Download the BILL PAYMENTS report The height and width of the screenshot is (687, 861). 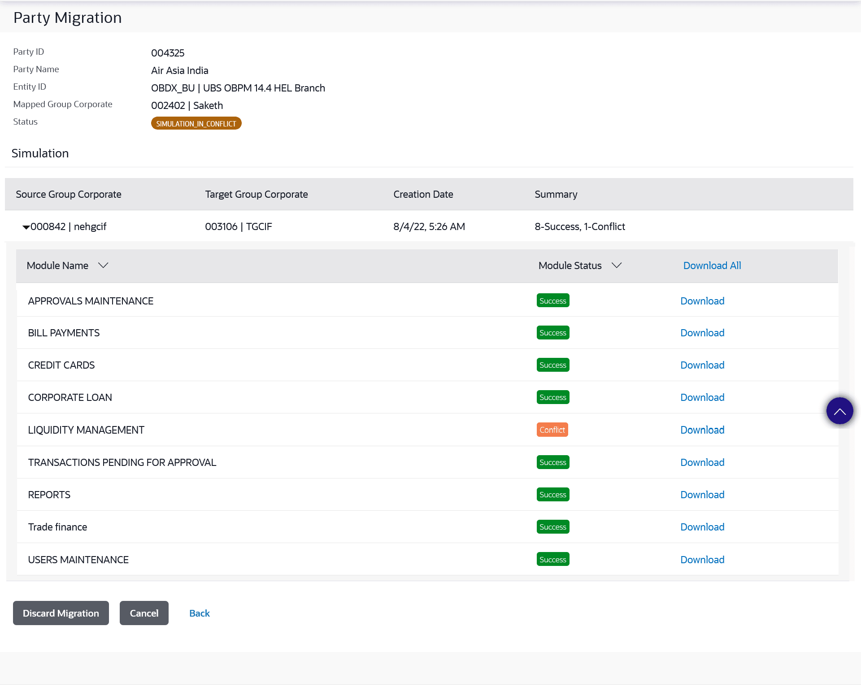click(702, 333)
